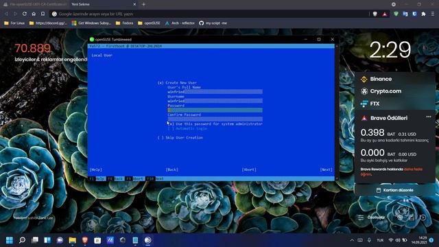Open new tab settings gear icon
This screenshot has width=439, height=247.
[400, 217]
